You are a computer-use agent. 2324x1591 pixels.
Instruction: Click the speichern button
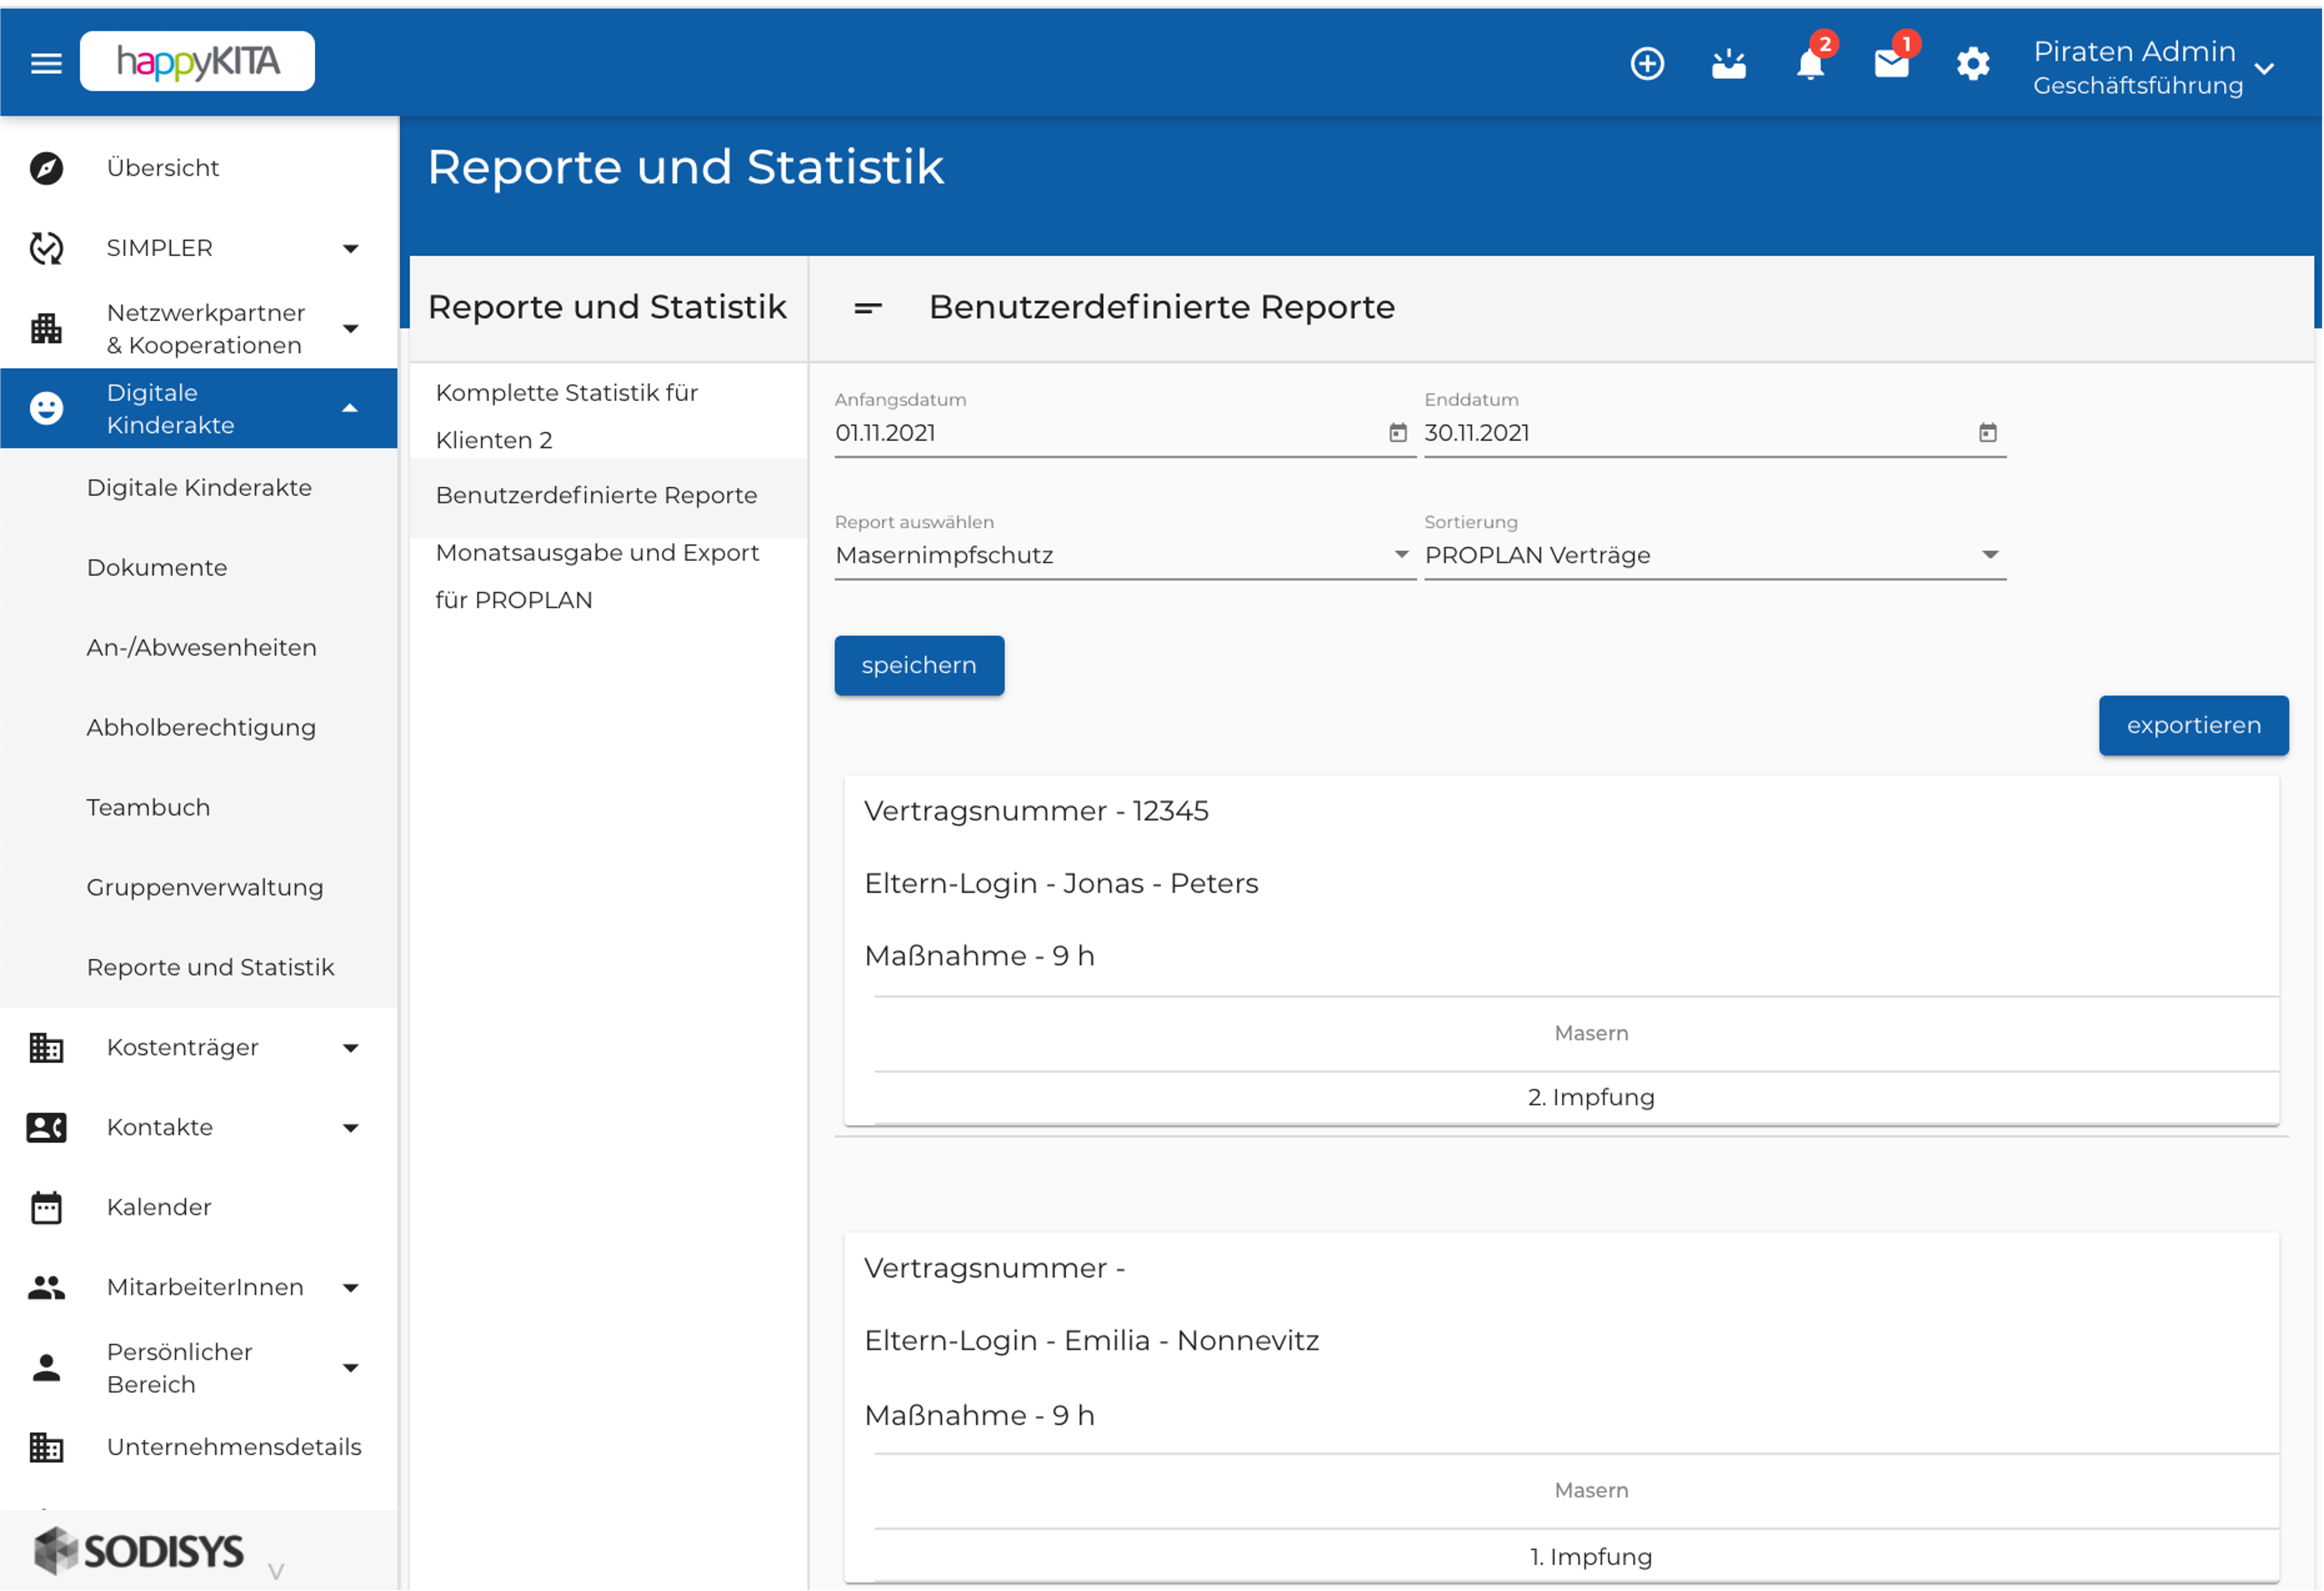(919, 666)
